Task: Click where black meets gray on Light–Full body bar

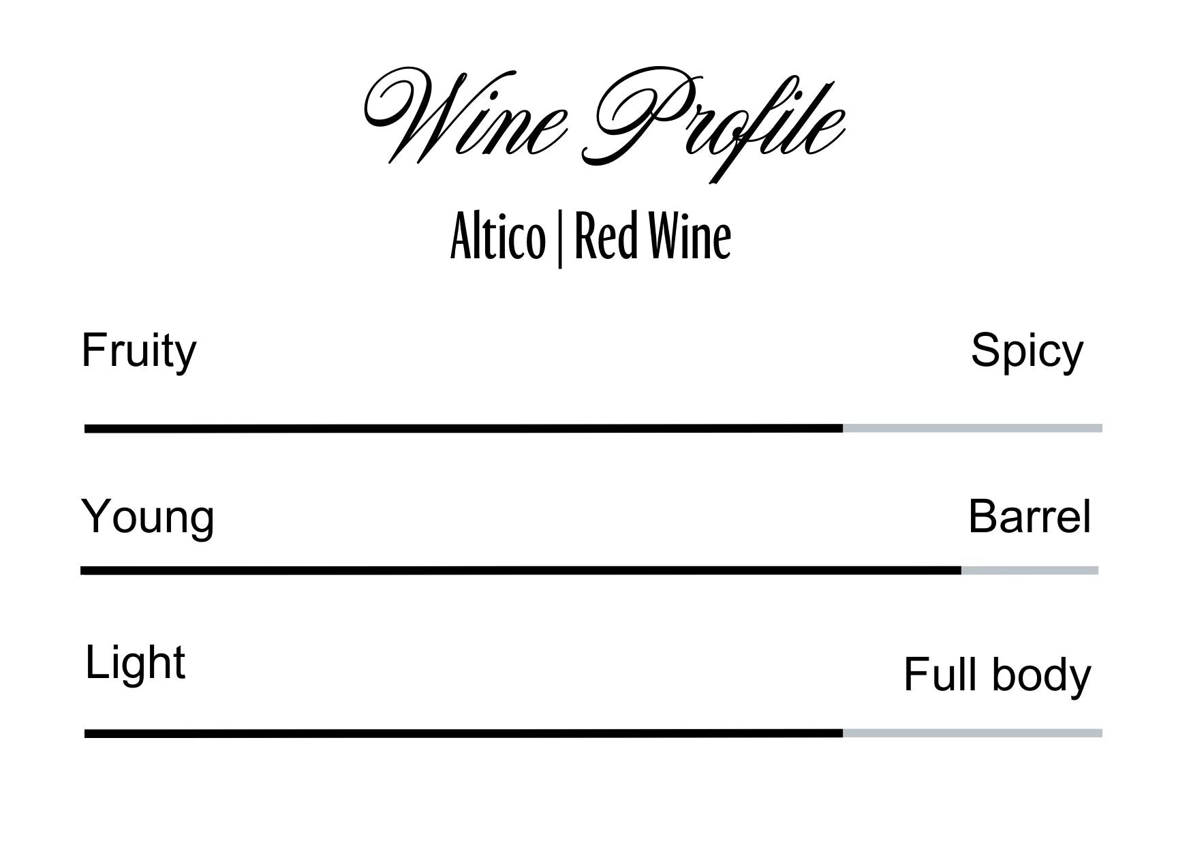Action: coord(843,733)
